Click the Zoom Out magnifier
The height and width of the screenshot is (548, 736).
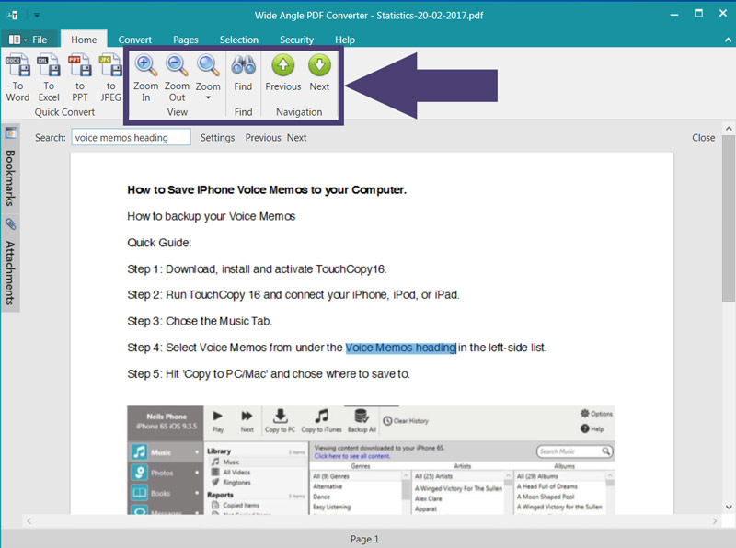click(177, 78)
